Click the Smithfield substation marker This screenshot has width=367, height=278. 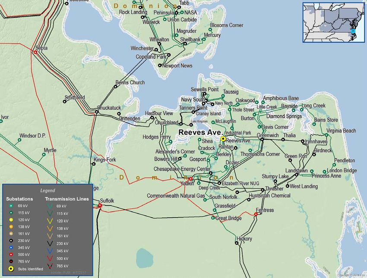65,101
